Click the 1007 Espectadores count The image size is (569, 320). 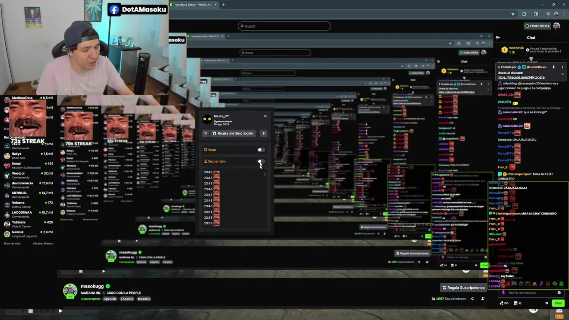(449, 299)
